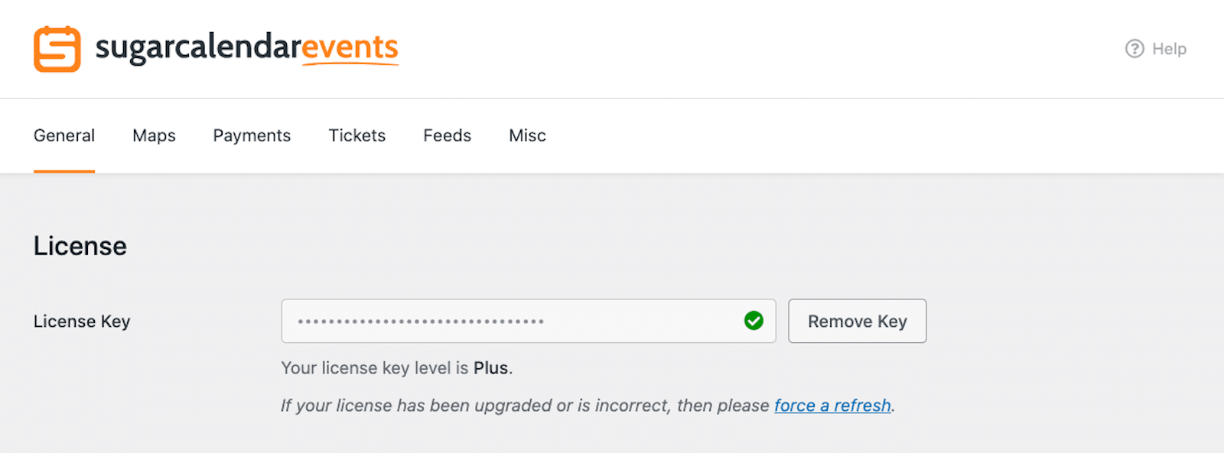The image size is (1224, 453).
Task: Go to the Payments tab
Action: 252,136
